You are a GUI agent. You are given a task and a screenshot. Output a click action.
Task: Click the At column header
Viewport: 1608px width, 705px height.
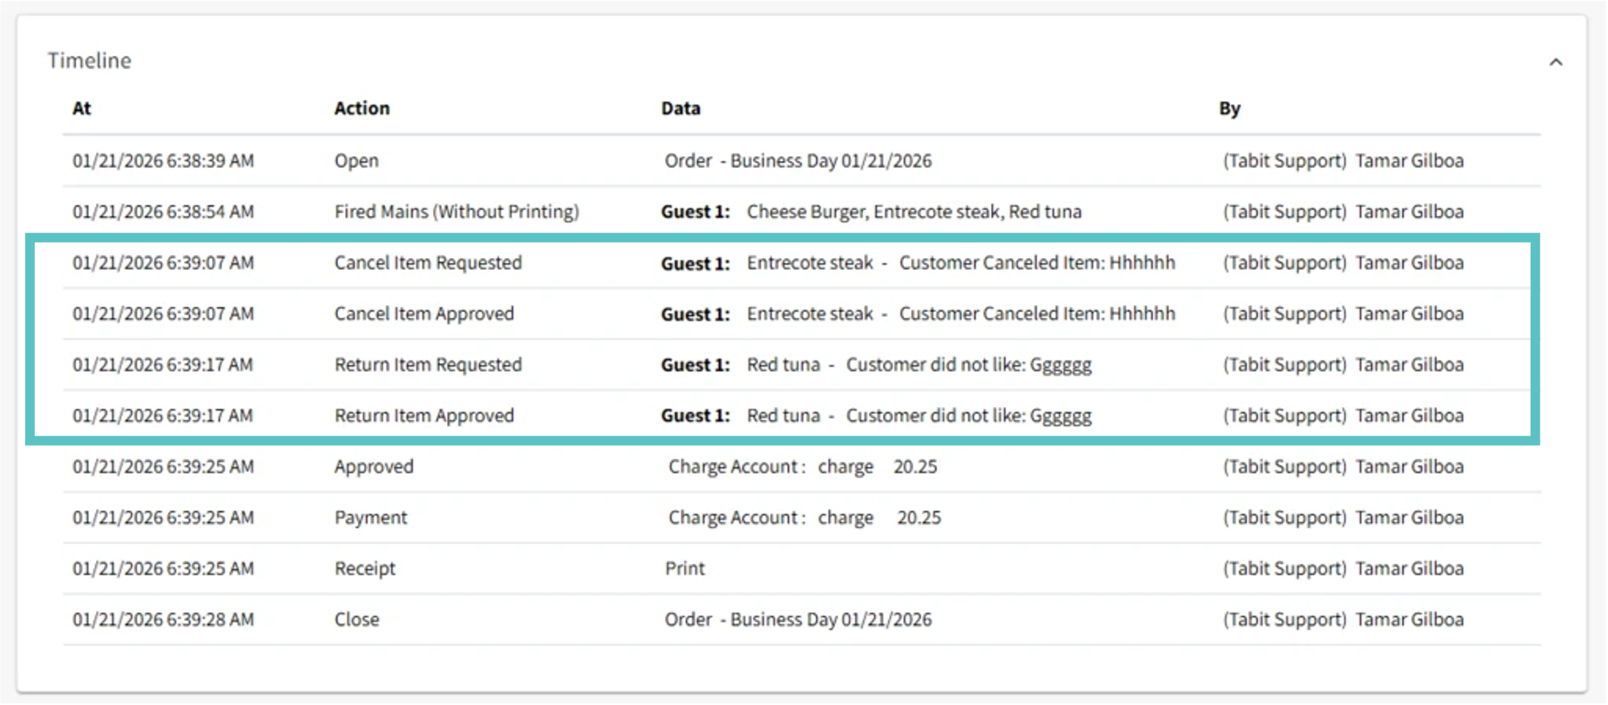[x=81, y=108]
